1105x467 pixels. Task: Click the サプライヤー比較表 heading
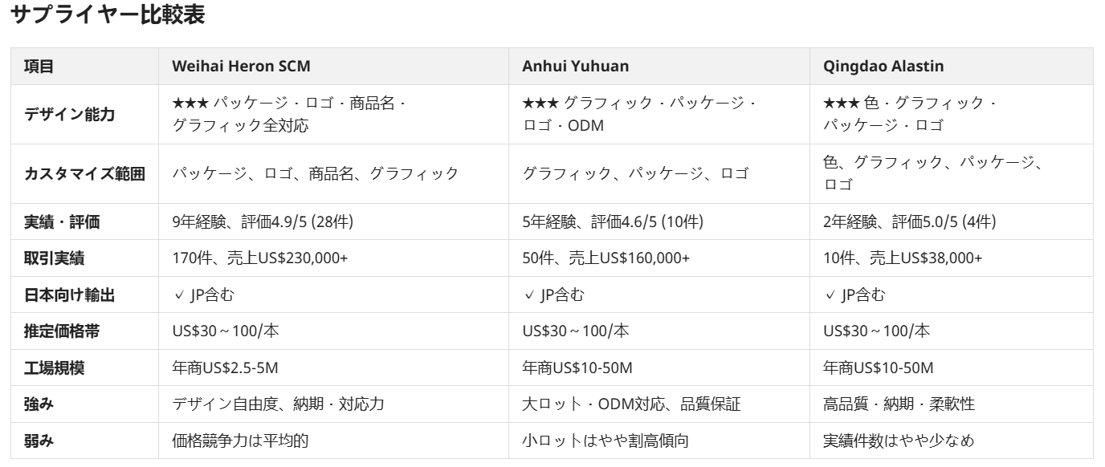point(108,15)
